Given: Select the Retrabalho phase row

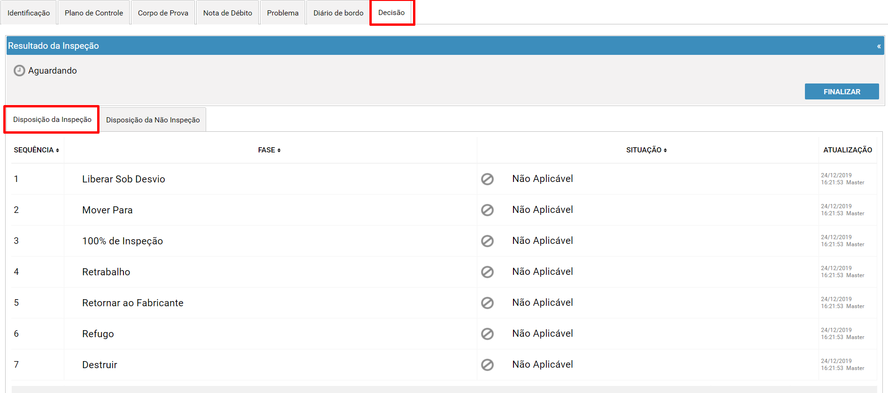Looking at the screenshot, I should click(444, 272).
